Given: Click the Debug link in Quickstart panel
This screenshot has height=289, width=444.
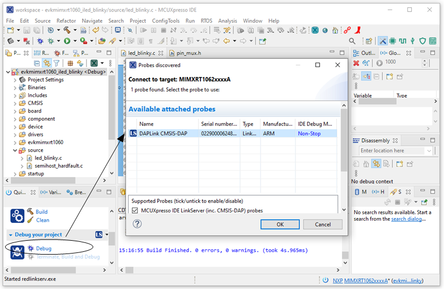Looking at the screenshot, I should [x=44, y=249].
